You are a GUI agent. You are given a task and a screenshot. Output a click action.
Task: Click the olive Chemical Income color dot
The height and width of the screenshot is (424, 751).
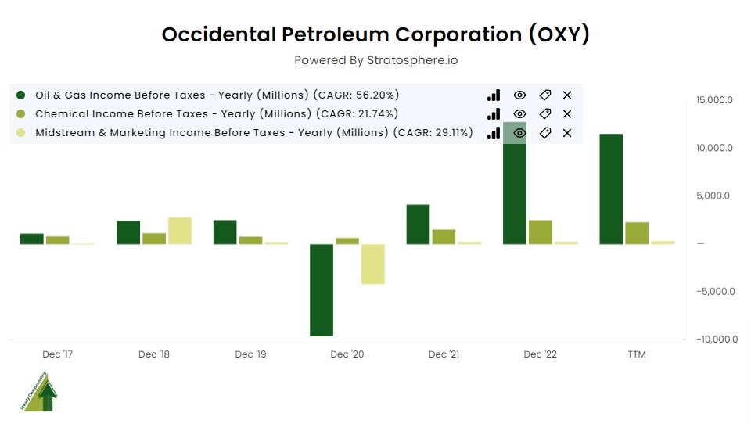(x=20, y=113)
